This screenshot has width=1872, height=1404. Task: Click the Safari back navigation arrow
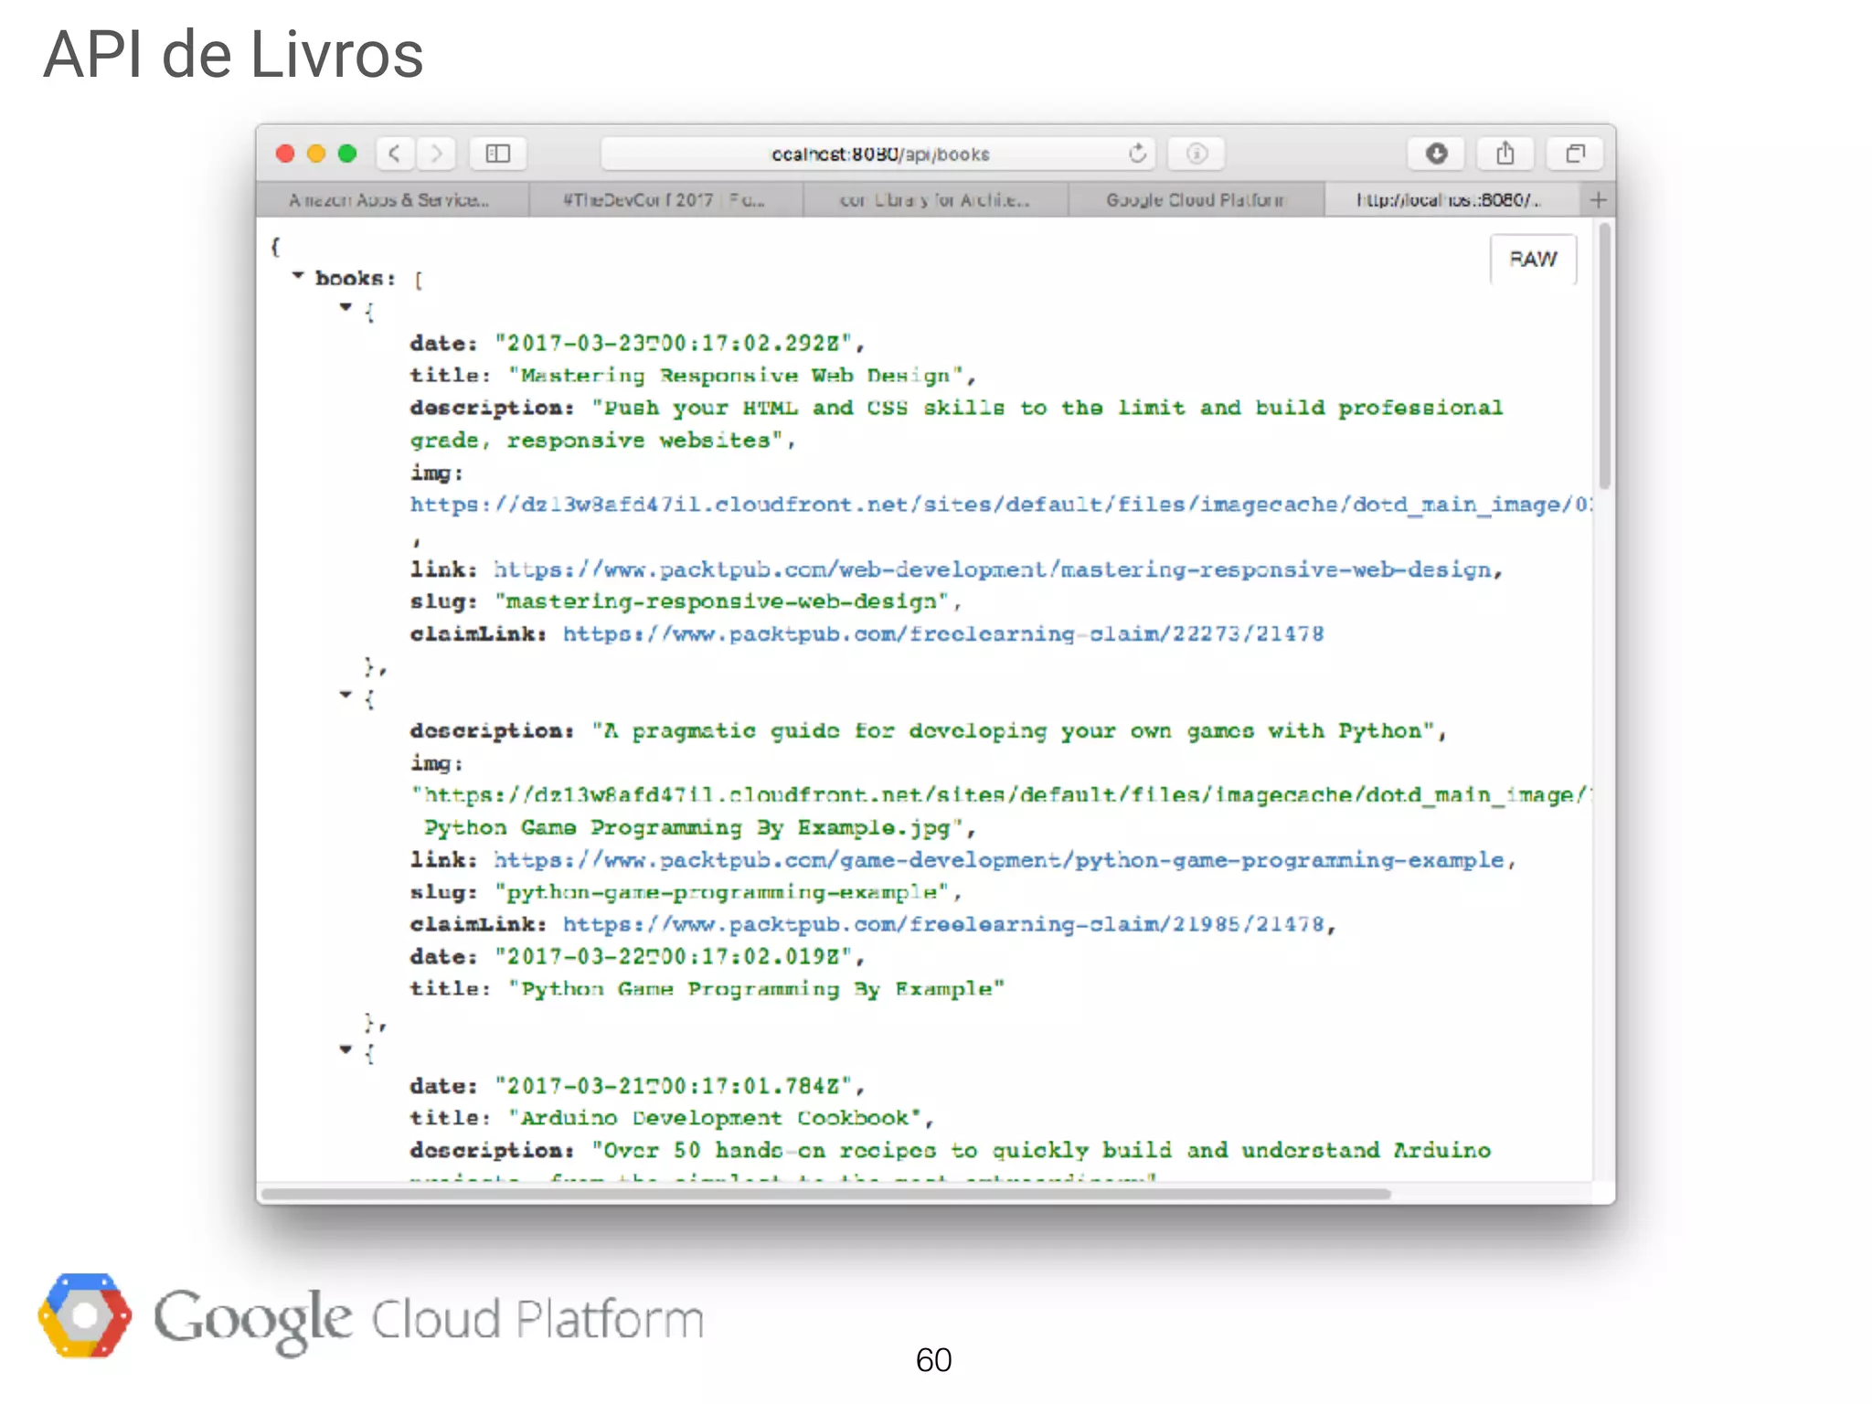click(x=395, y=154)
